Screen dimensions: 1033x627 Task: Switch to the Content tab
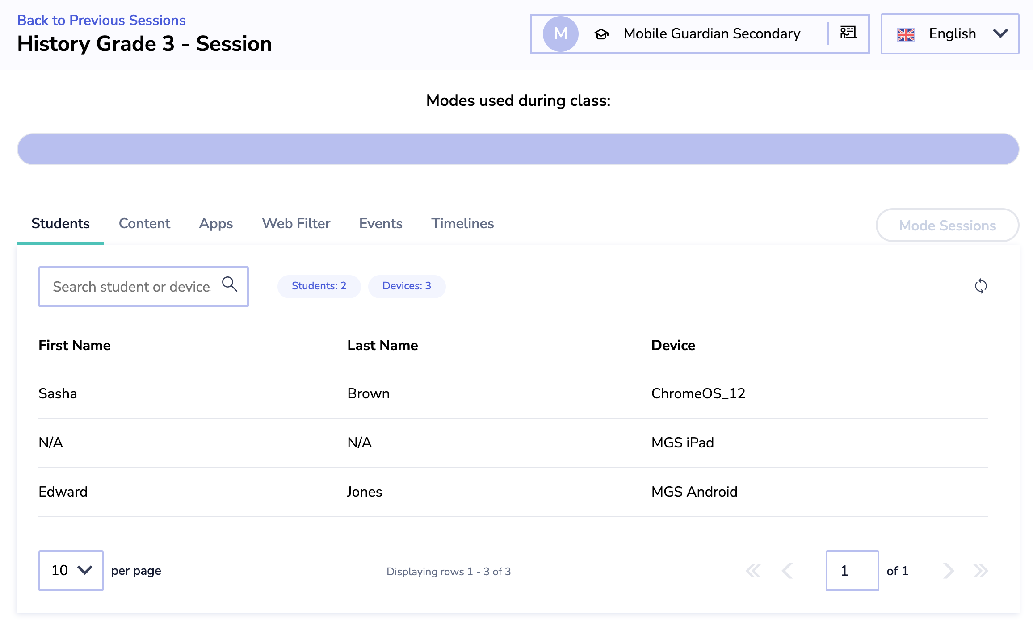pyautogui.click(x=144, y=223)
